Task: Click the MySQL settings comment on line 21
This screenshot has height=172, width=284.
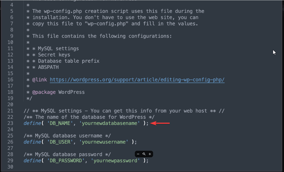Action: tap(124, 111)
